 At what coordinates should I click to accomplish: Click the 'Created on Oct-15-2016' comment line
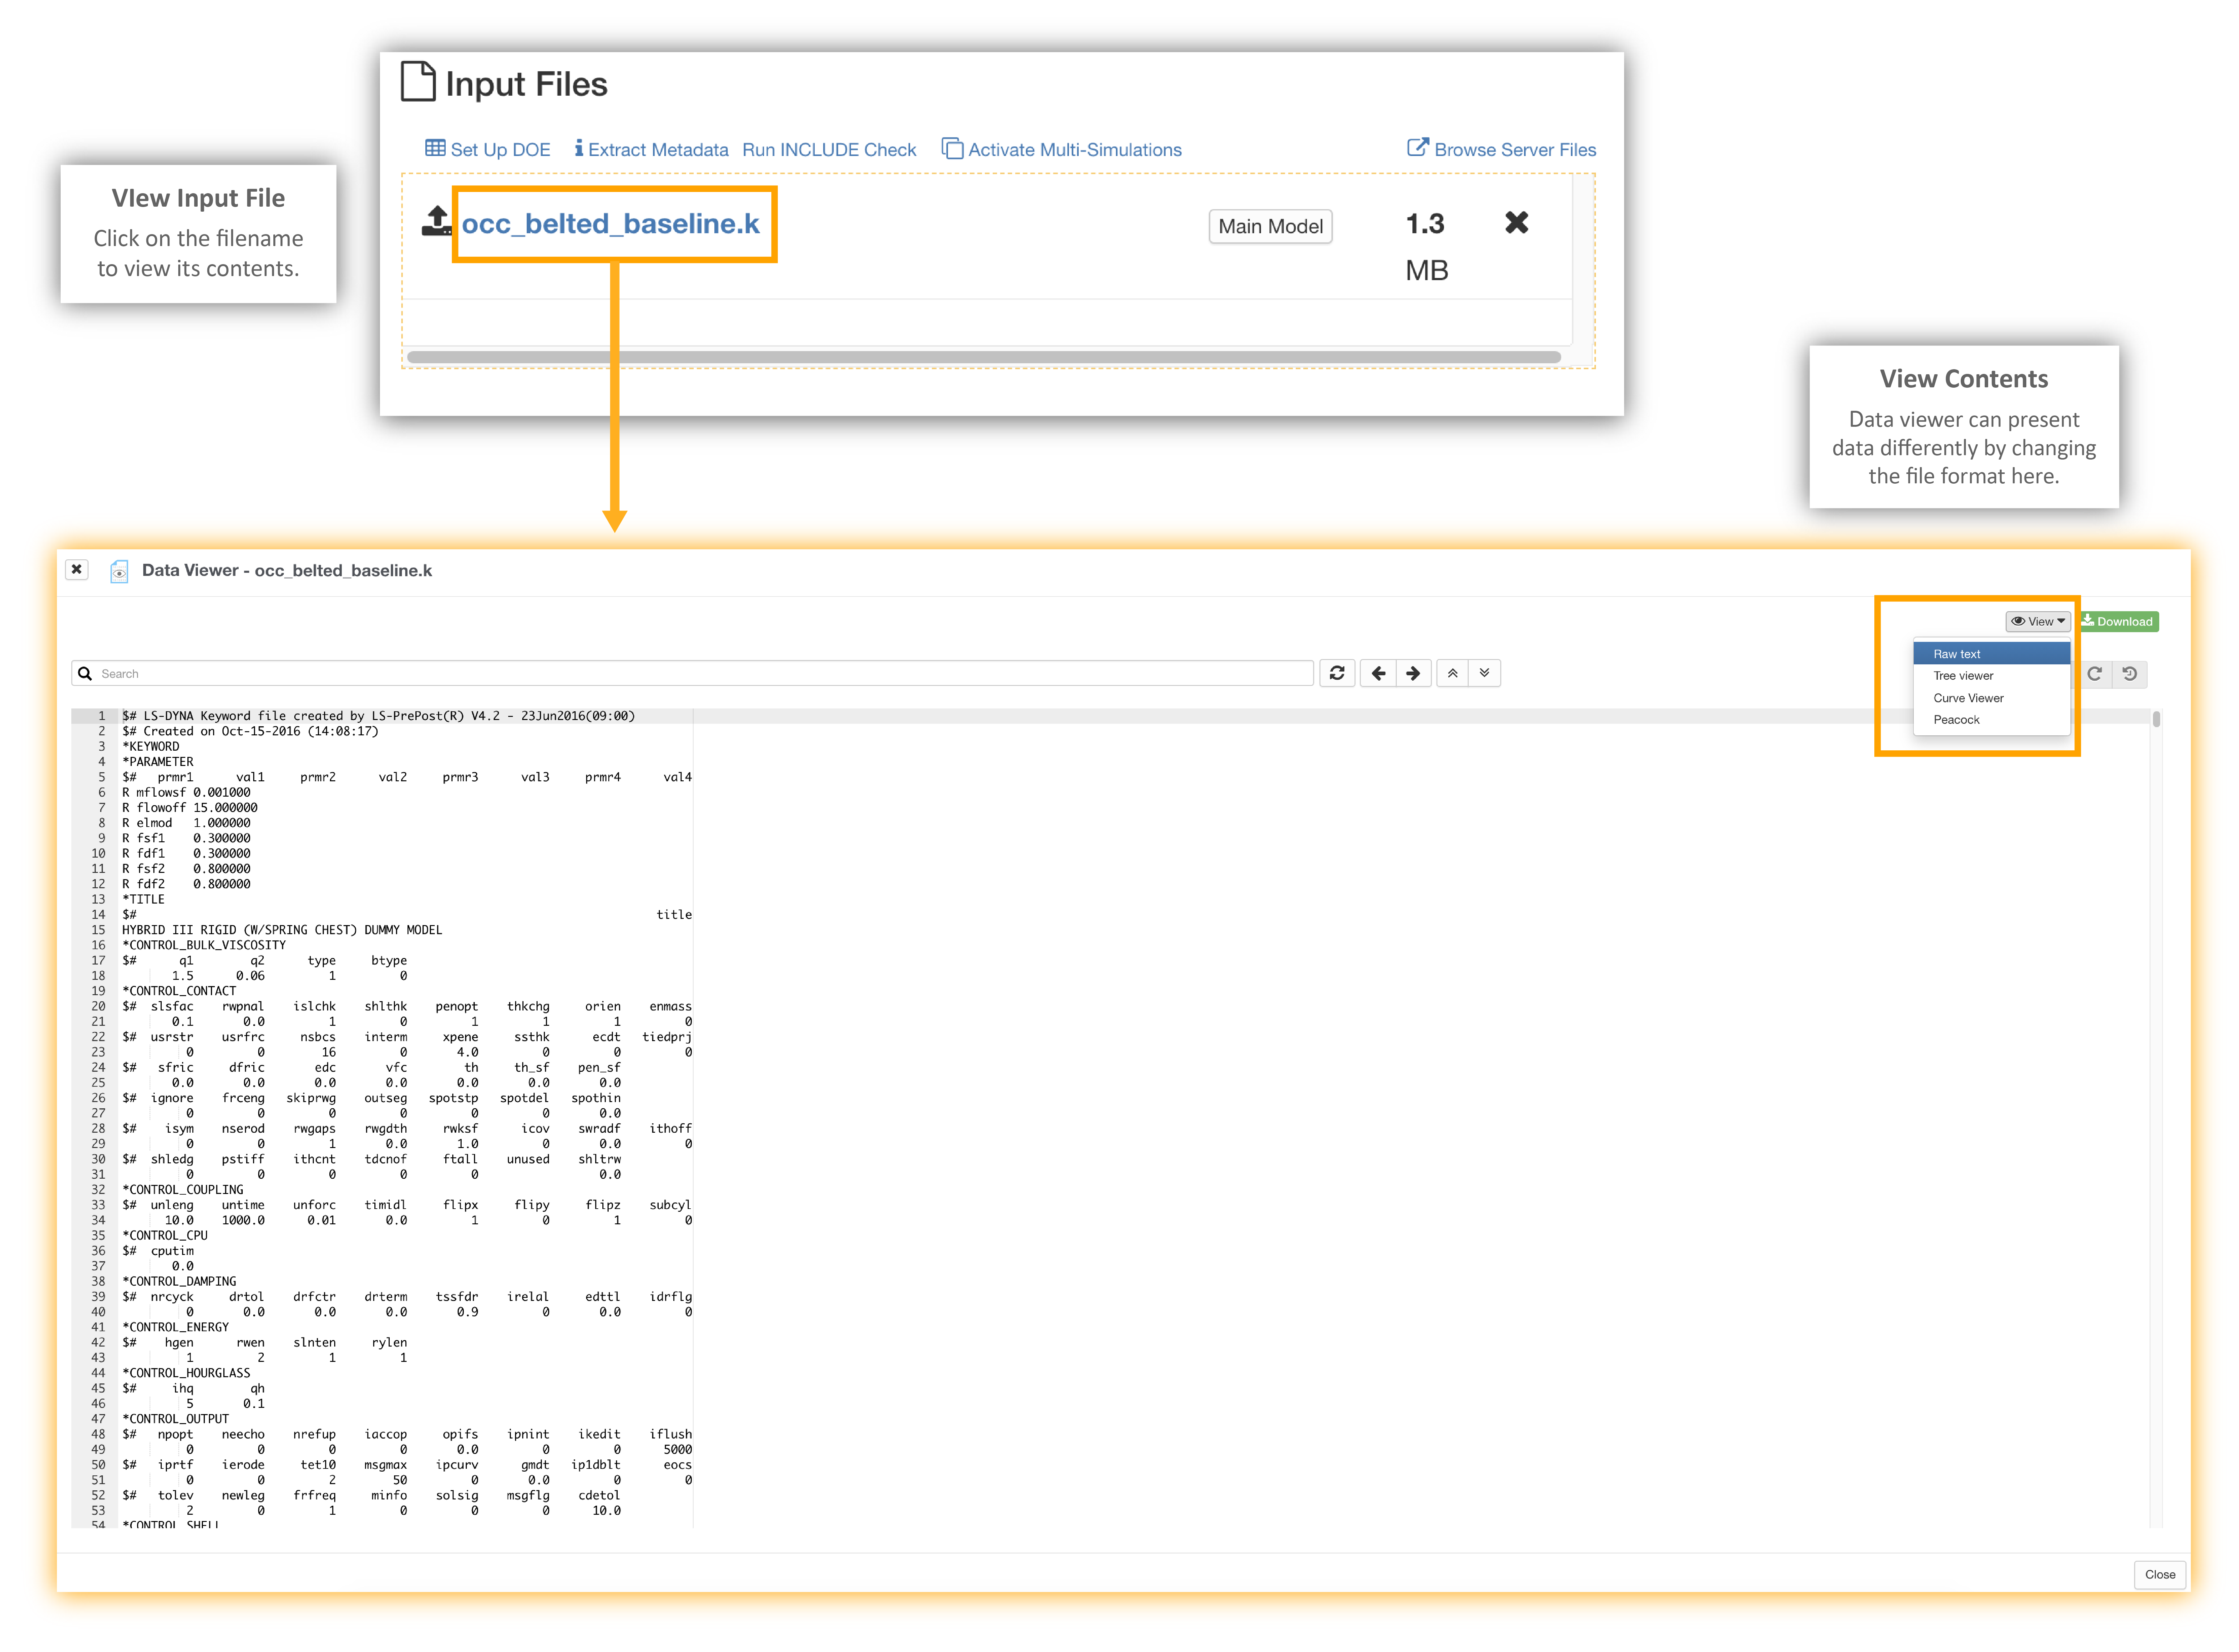[250, 731]
